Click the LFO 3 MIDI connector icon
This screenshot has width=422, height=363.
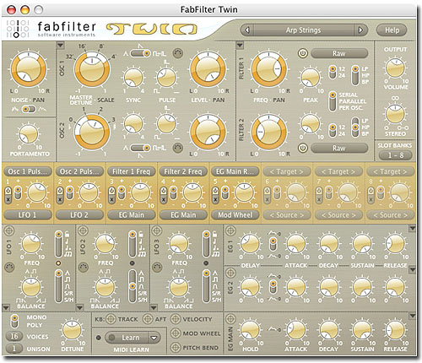[x=157, y=267]
